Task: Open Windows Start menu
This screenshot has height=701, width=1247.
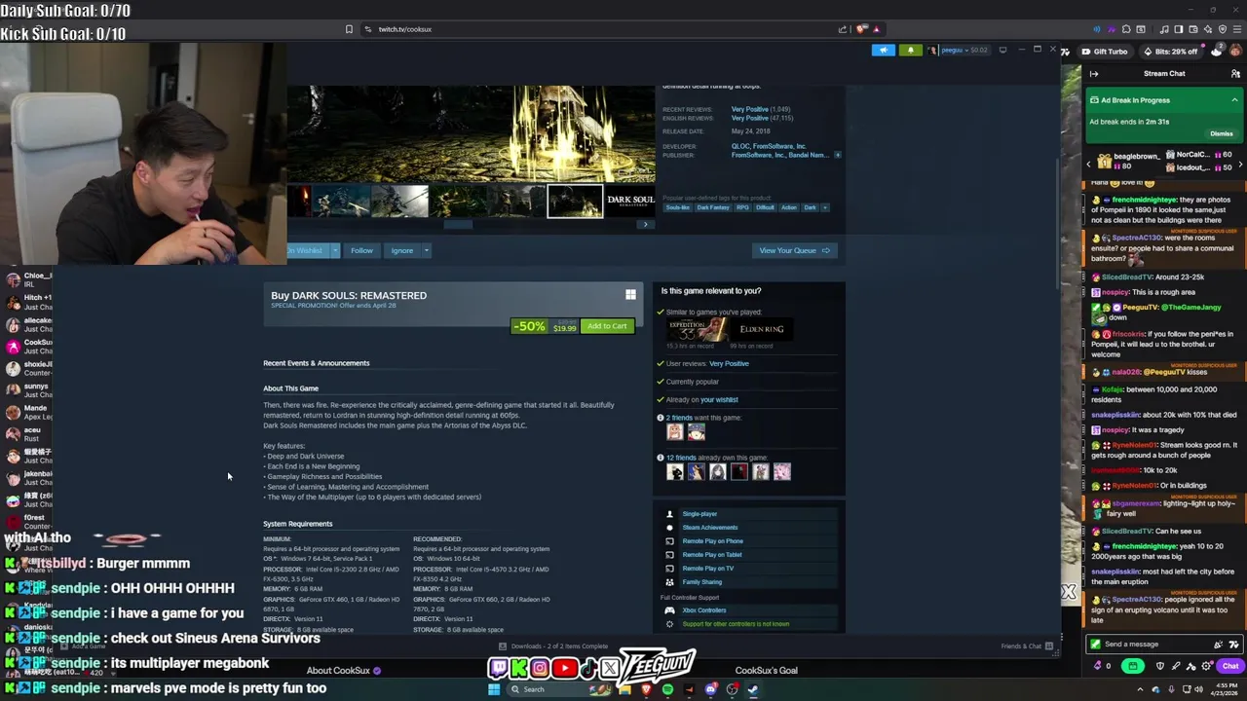Action: pyautogui.click(x=494, y=689)
